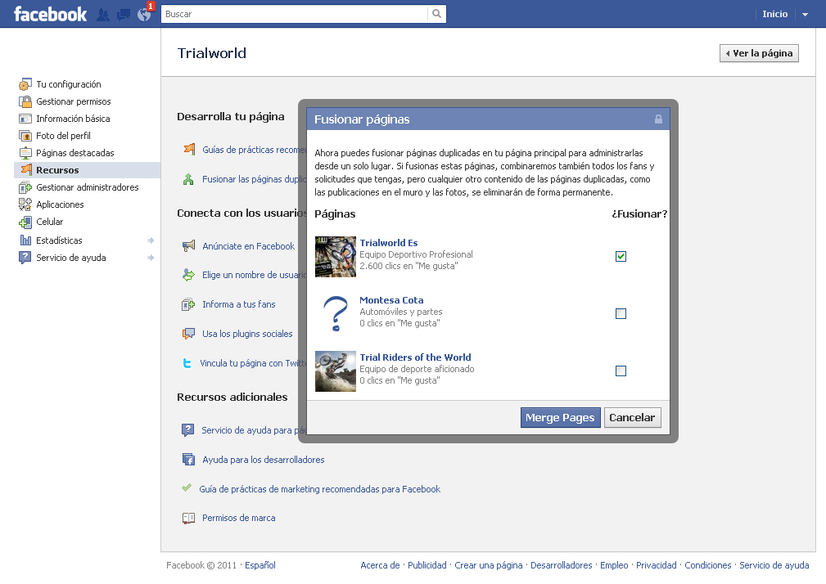This screenshot has width=826, height=584.
Task: Open Privacidad footer link
Action: tap(657, 565)
